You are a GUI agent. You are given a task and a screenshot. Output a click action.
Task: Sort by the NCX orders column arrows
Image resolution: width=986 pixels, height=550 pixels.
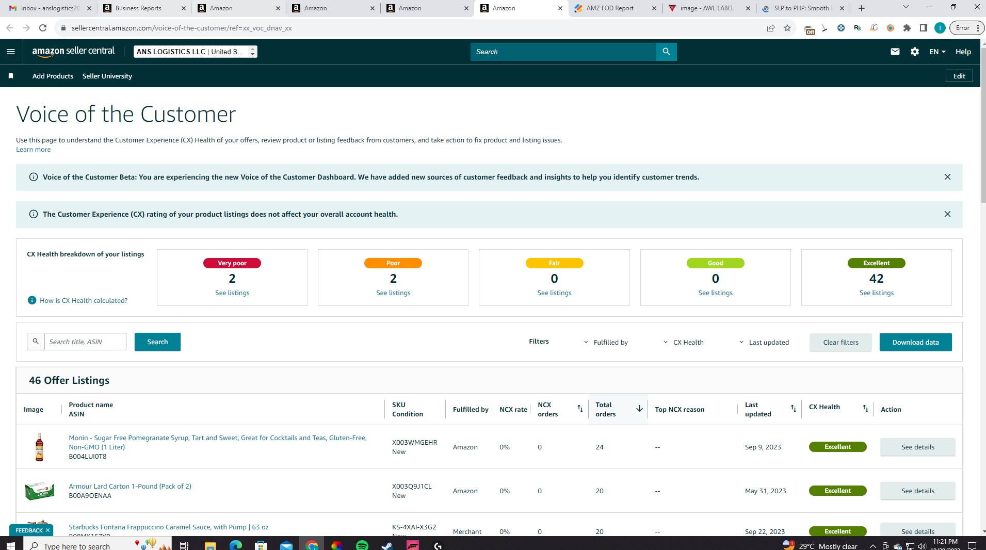coord(580,409)
